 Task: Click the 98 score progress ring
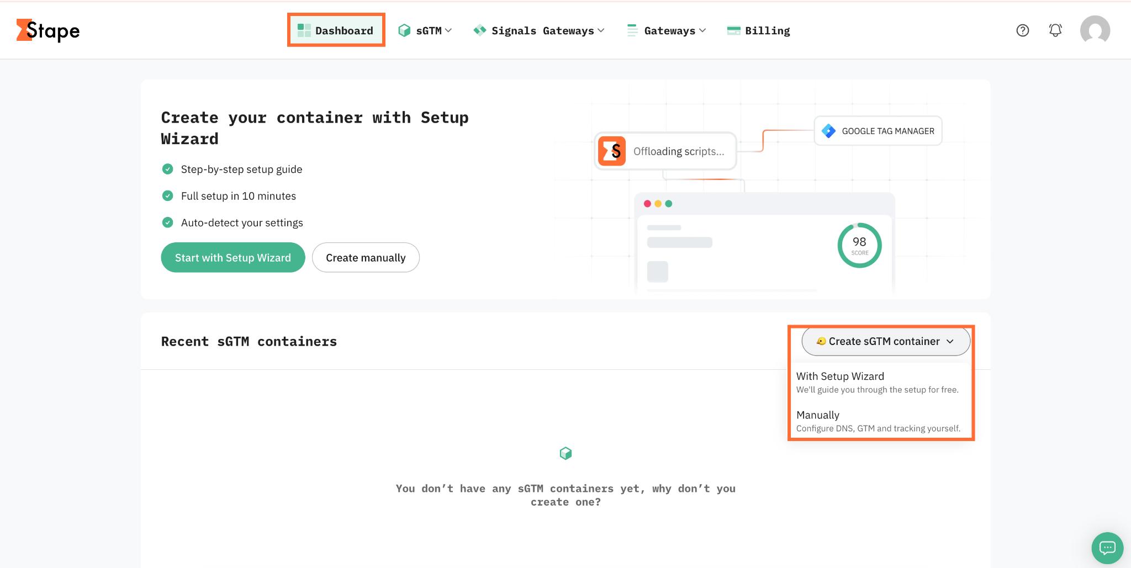tap(859, 245)
